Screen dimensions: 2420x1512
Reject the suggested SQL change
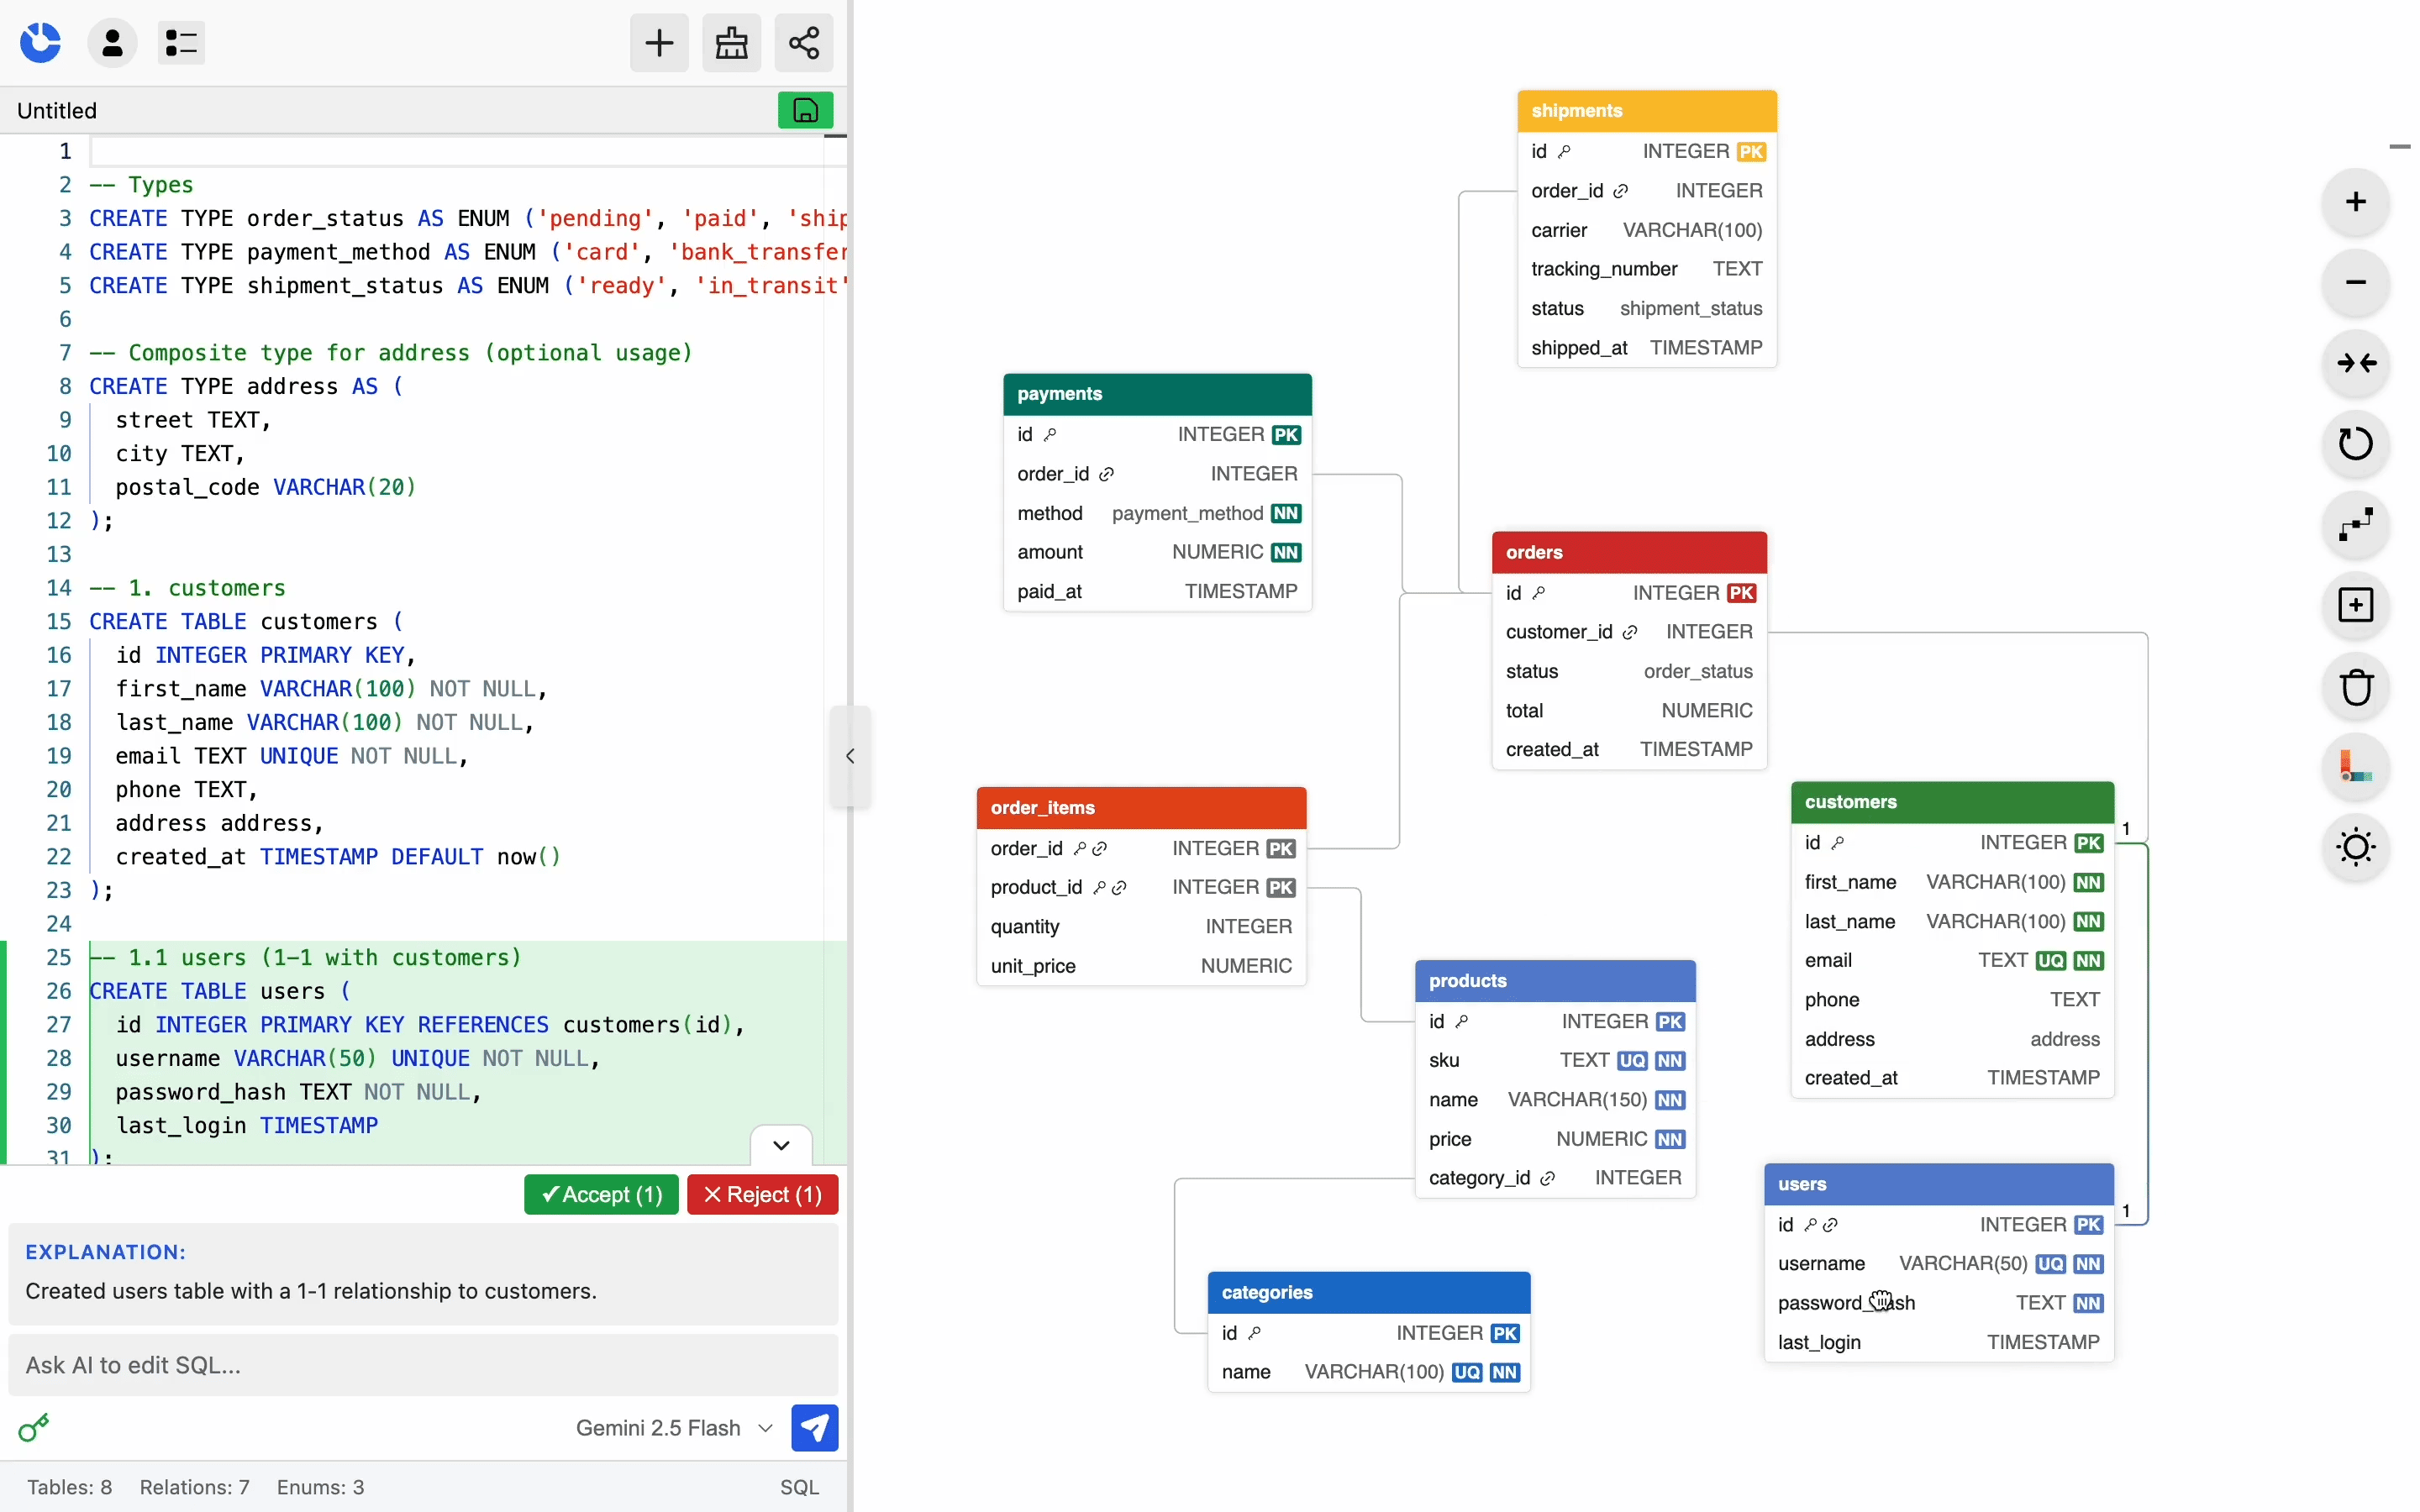point(762,1194)
